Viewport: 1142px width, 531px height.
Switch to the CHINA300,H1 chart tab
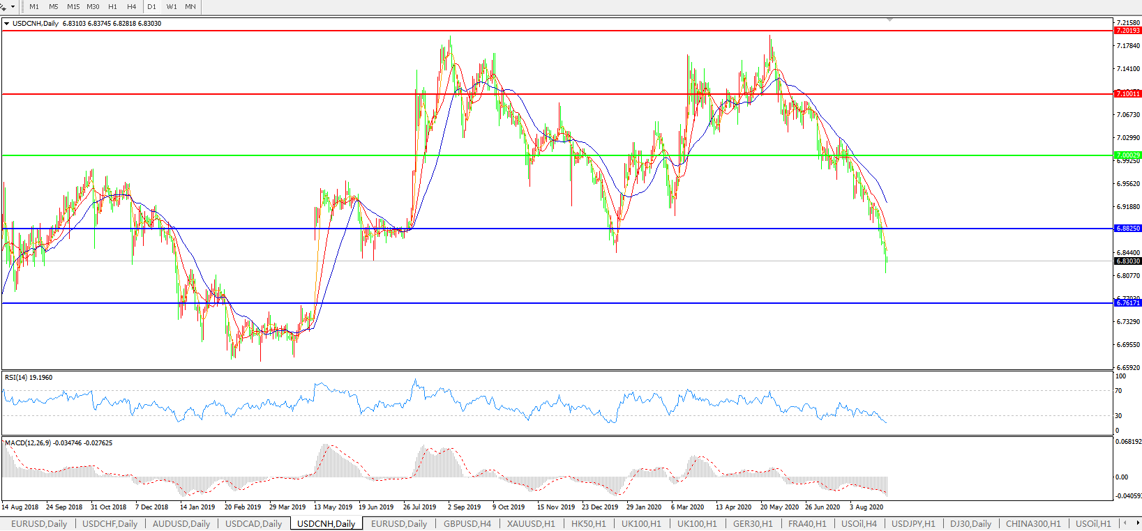(1032, 523)
